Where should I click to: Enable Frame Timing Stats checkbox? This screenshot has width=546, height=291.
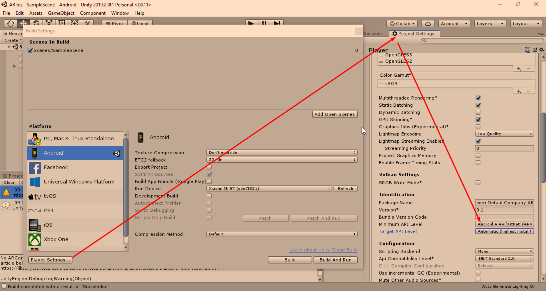coord(478,163)
